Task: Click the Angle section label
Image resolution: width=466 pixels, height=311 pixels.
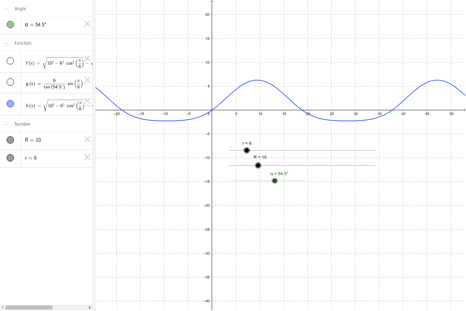Action: point(20,9)
